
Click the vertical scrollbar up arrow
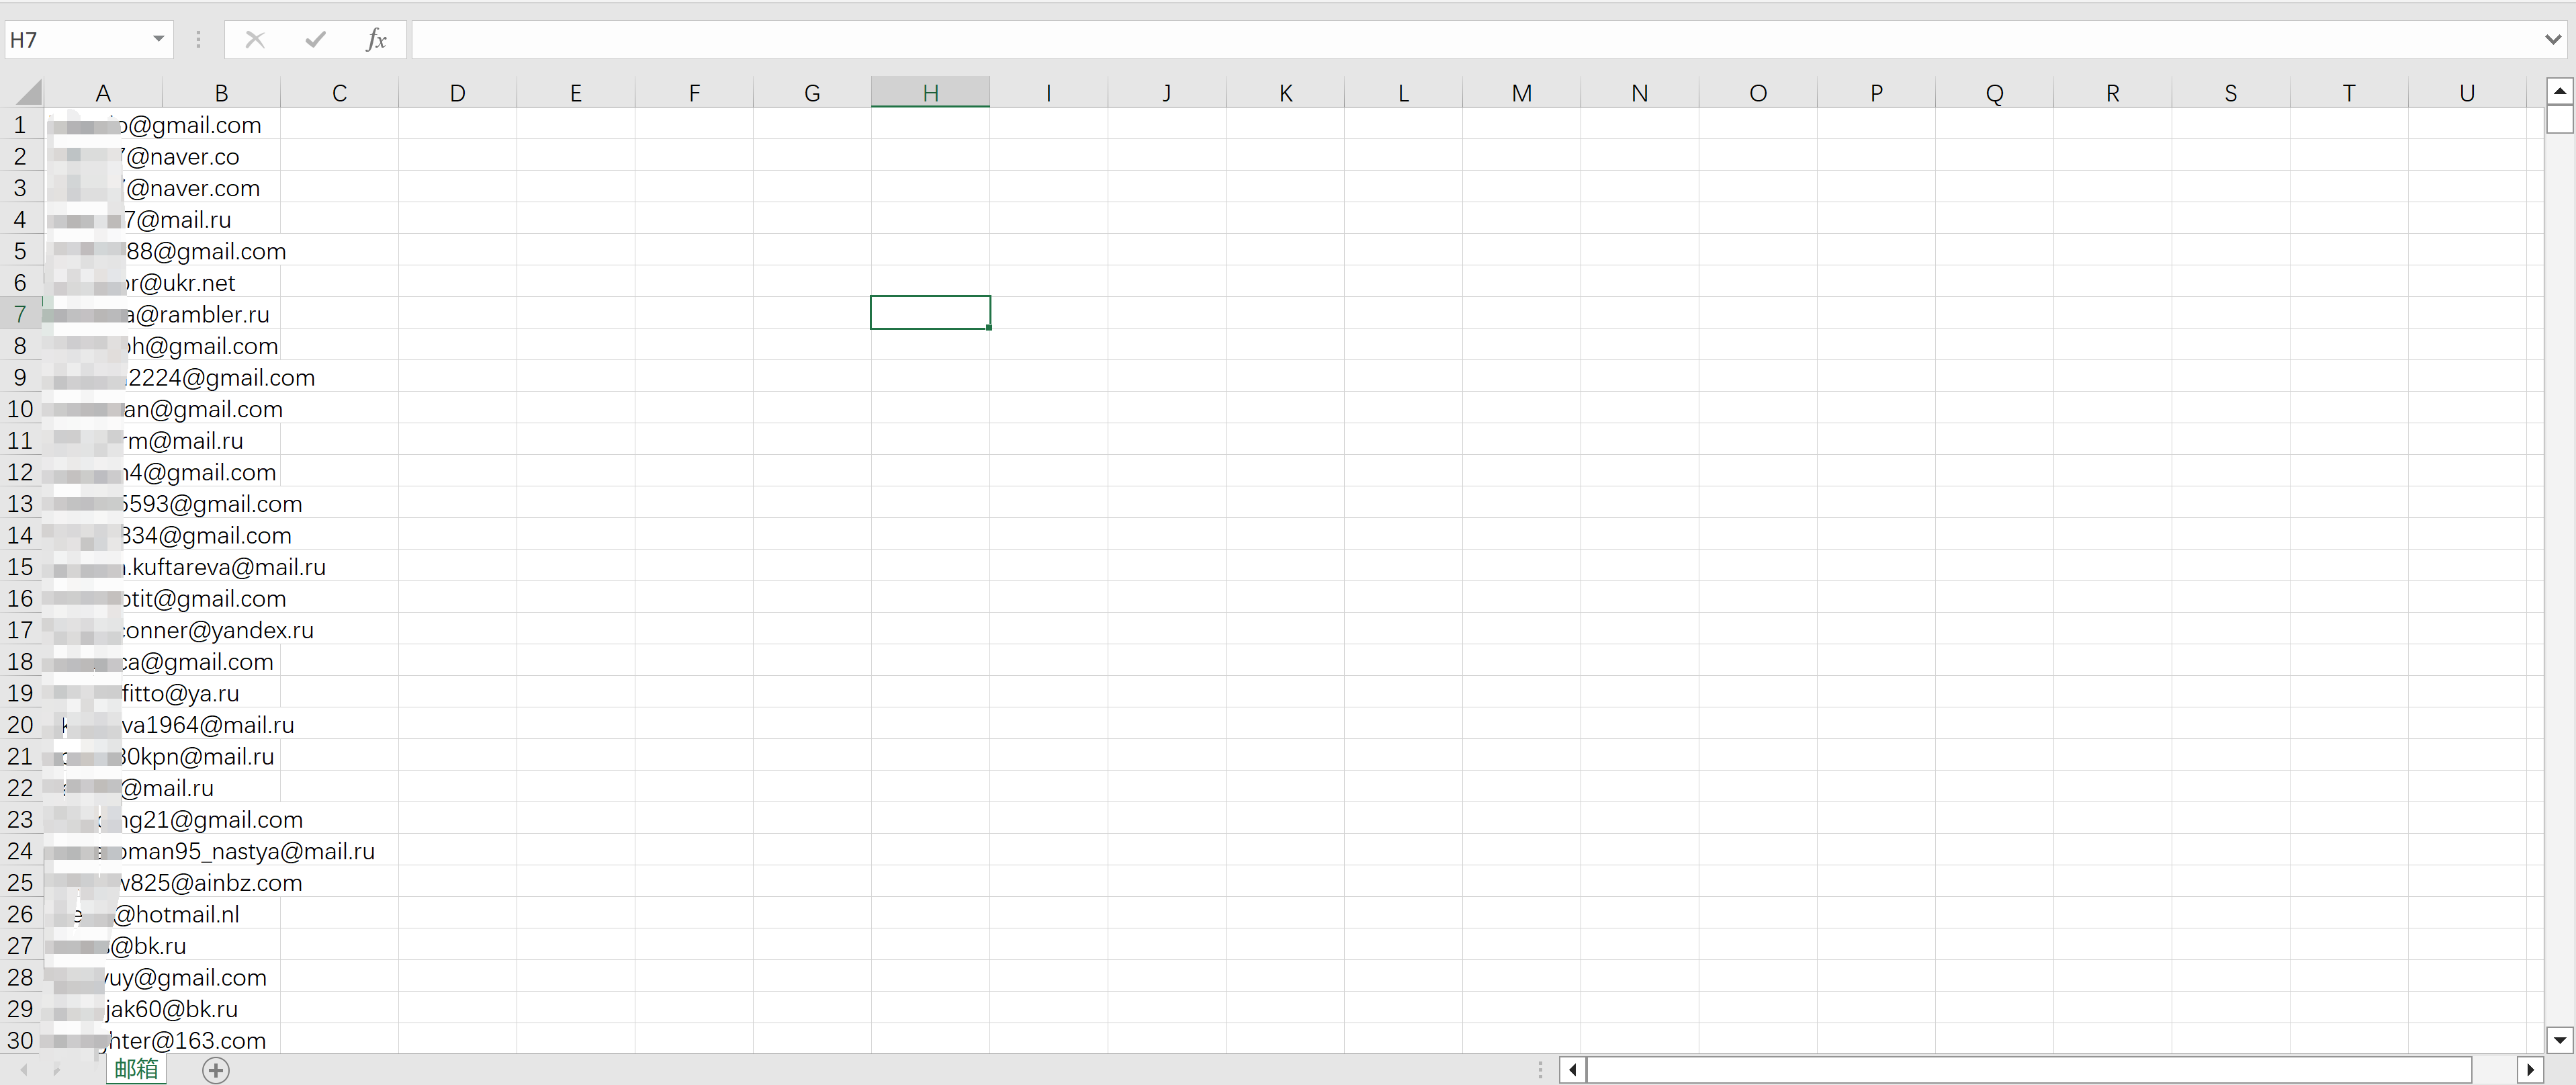2559,92
